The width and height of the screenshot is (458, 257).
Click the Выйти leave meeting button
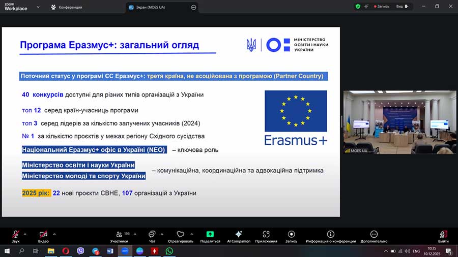coord(443,236)
